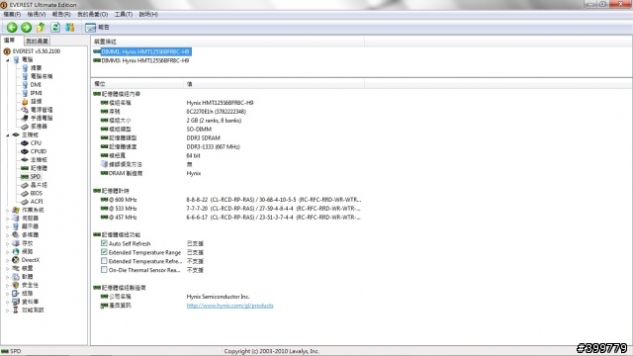Click the 主機板 motherboard node icon
The width and height of the screenshot is (633, 356).
pos(16,134)
